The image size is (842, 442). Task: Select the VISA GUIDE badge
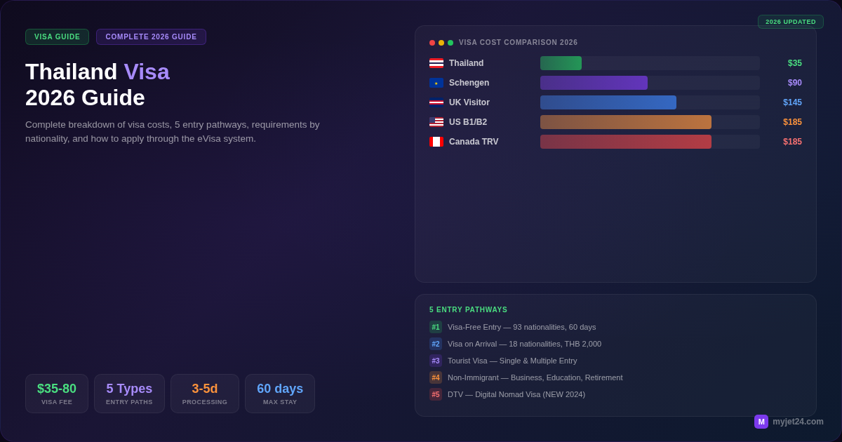pos(57,36)
